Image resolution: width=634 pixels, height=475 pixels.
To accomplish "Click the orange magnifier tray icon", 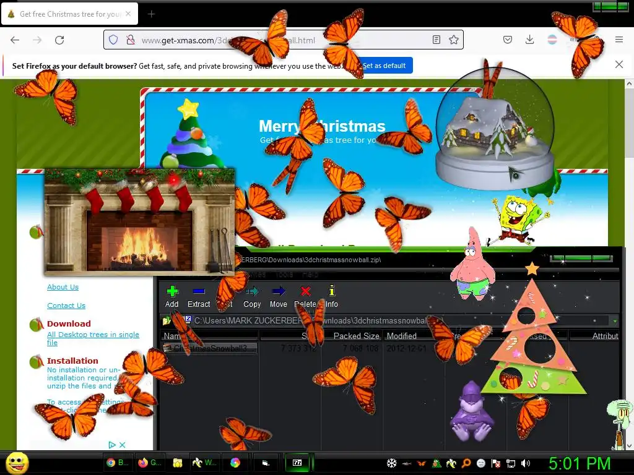I will pyautogui.click(x=466, y=463).
